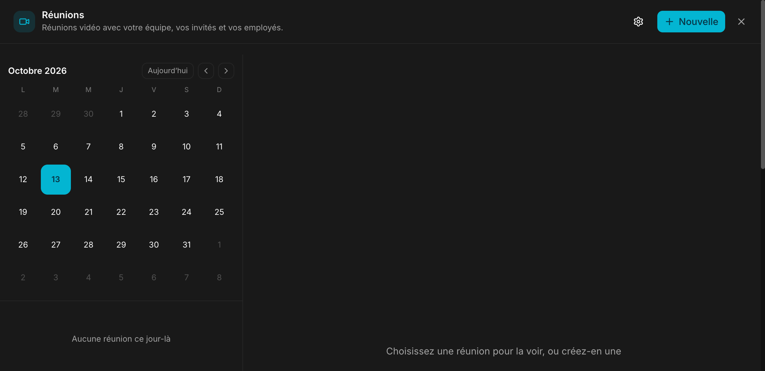Create a new meeting with Nouvelle
Image resolution: width=765 pixels, height=371 pixels.
(x=691, y=22)
